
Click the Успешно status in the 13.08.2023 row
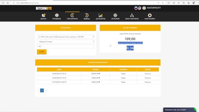[148, 74]
